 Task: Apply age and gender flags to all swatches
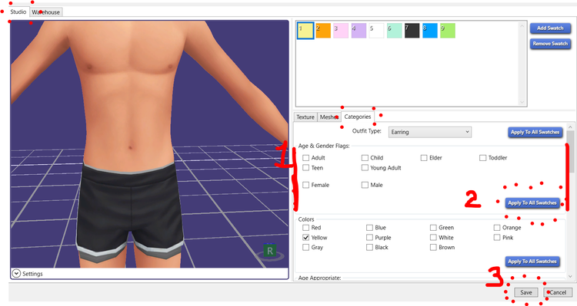pos(532,203)
